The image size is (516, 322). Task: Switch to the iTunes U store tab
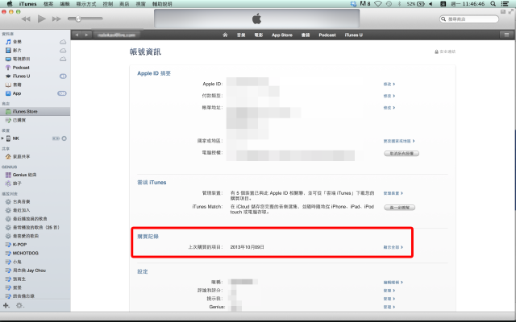[x=354, y=35]
